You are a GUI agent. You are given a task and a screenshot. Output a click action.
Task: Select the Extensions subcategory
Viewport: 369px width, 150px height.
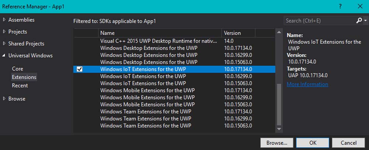(24, 77)
